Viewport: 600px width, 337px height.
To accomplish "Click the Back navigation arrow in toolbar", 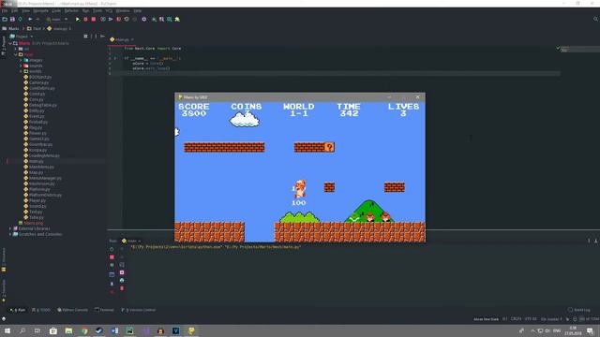I will (30, 19).
